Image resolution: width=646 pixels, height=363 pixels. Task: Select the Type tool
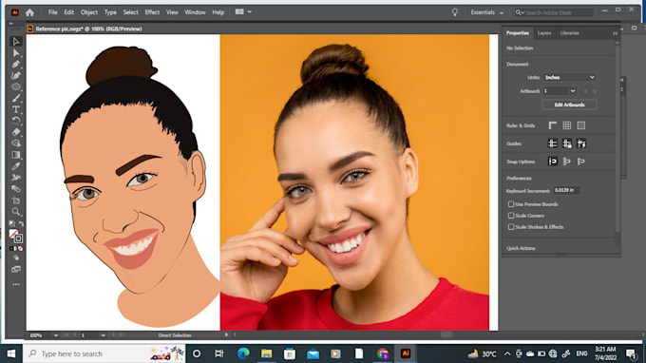[x=16, y=109]
